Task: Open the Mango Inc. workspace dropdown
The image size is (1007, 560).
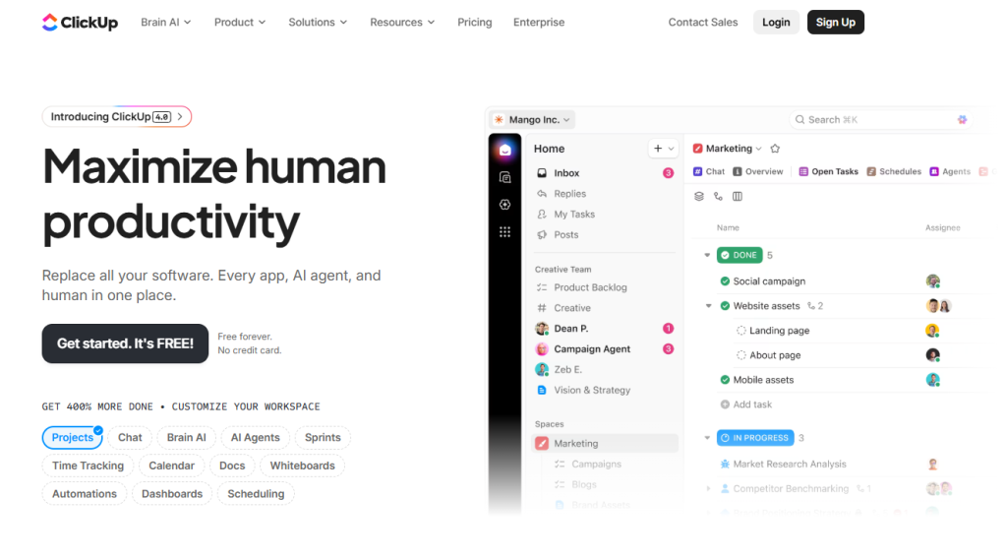Action: pos(532,120)
